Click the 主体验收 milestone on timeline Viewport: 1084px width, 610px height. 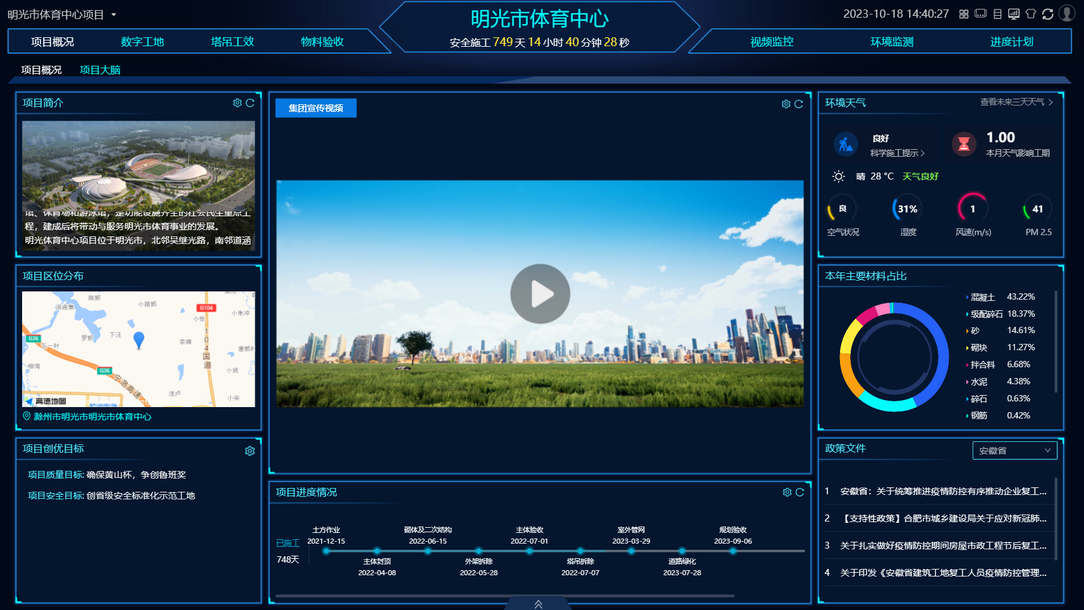tap(529, 551)
